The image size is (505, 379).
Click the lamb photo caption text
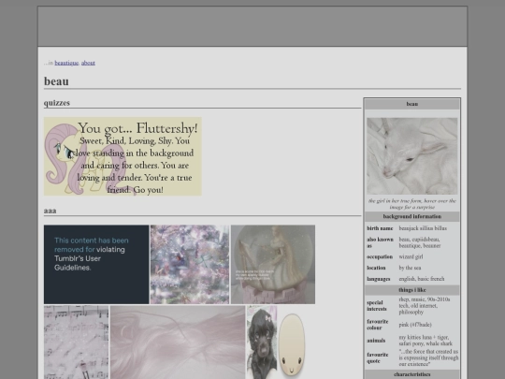[411, 204]
